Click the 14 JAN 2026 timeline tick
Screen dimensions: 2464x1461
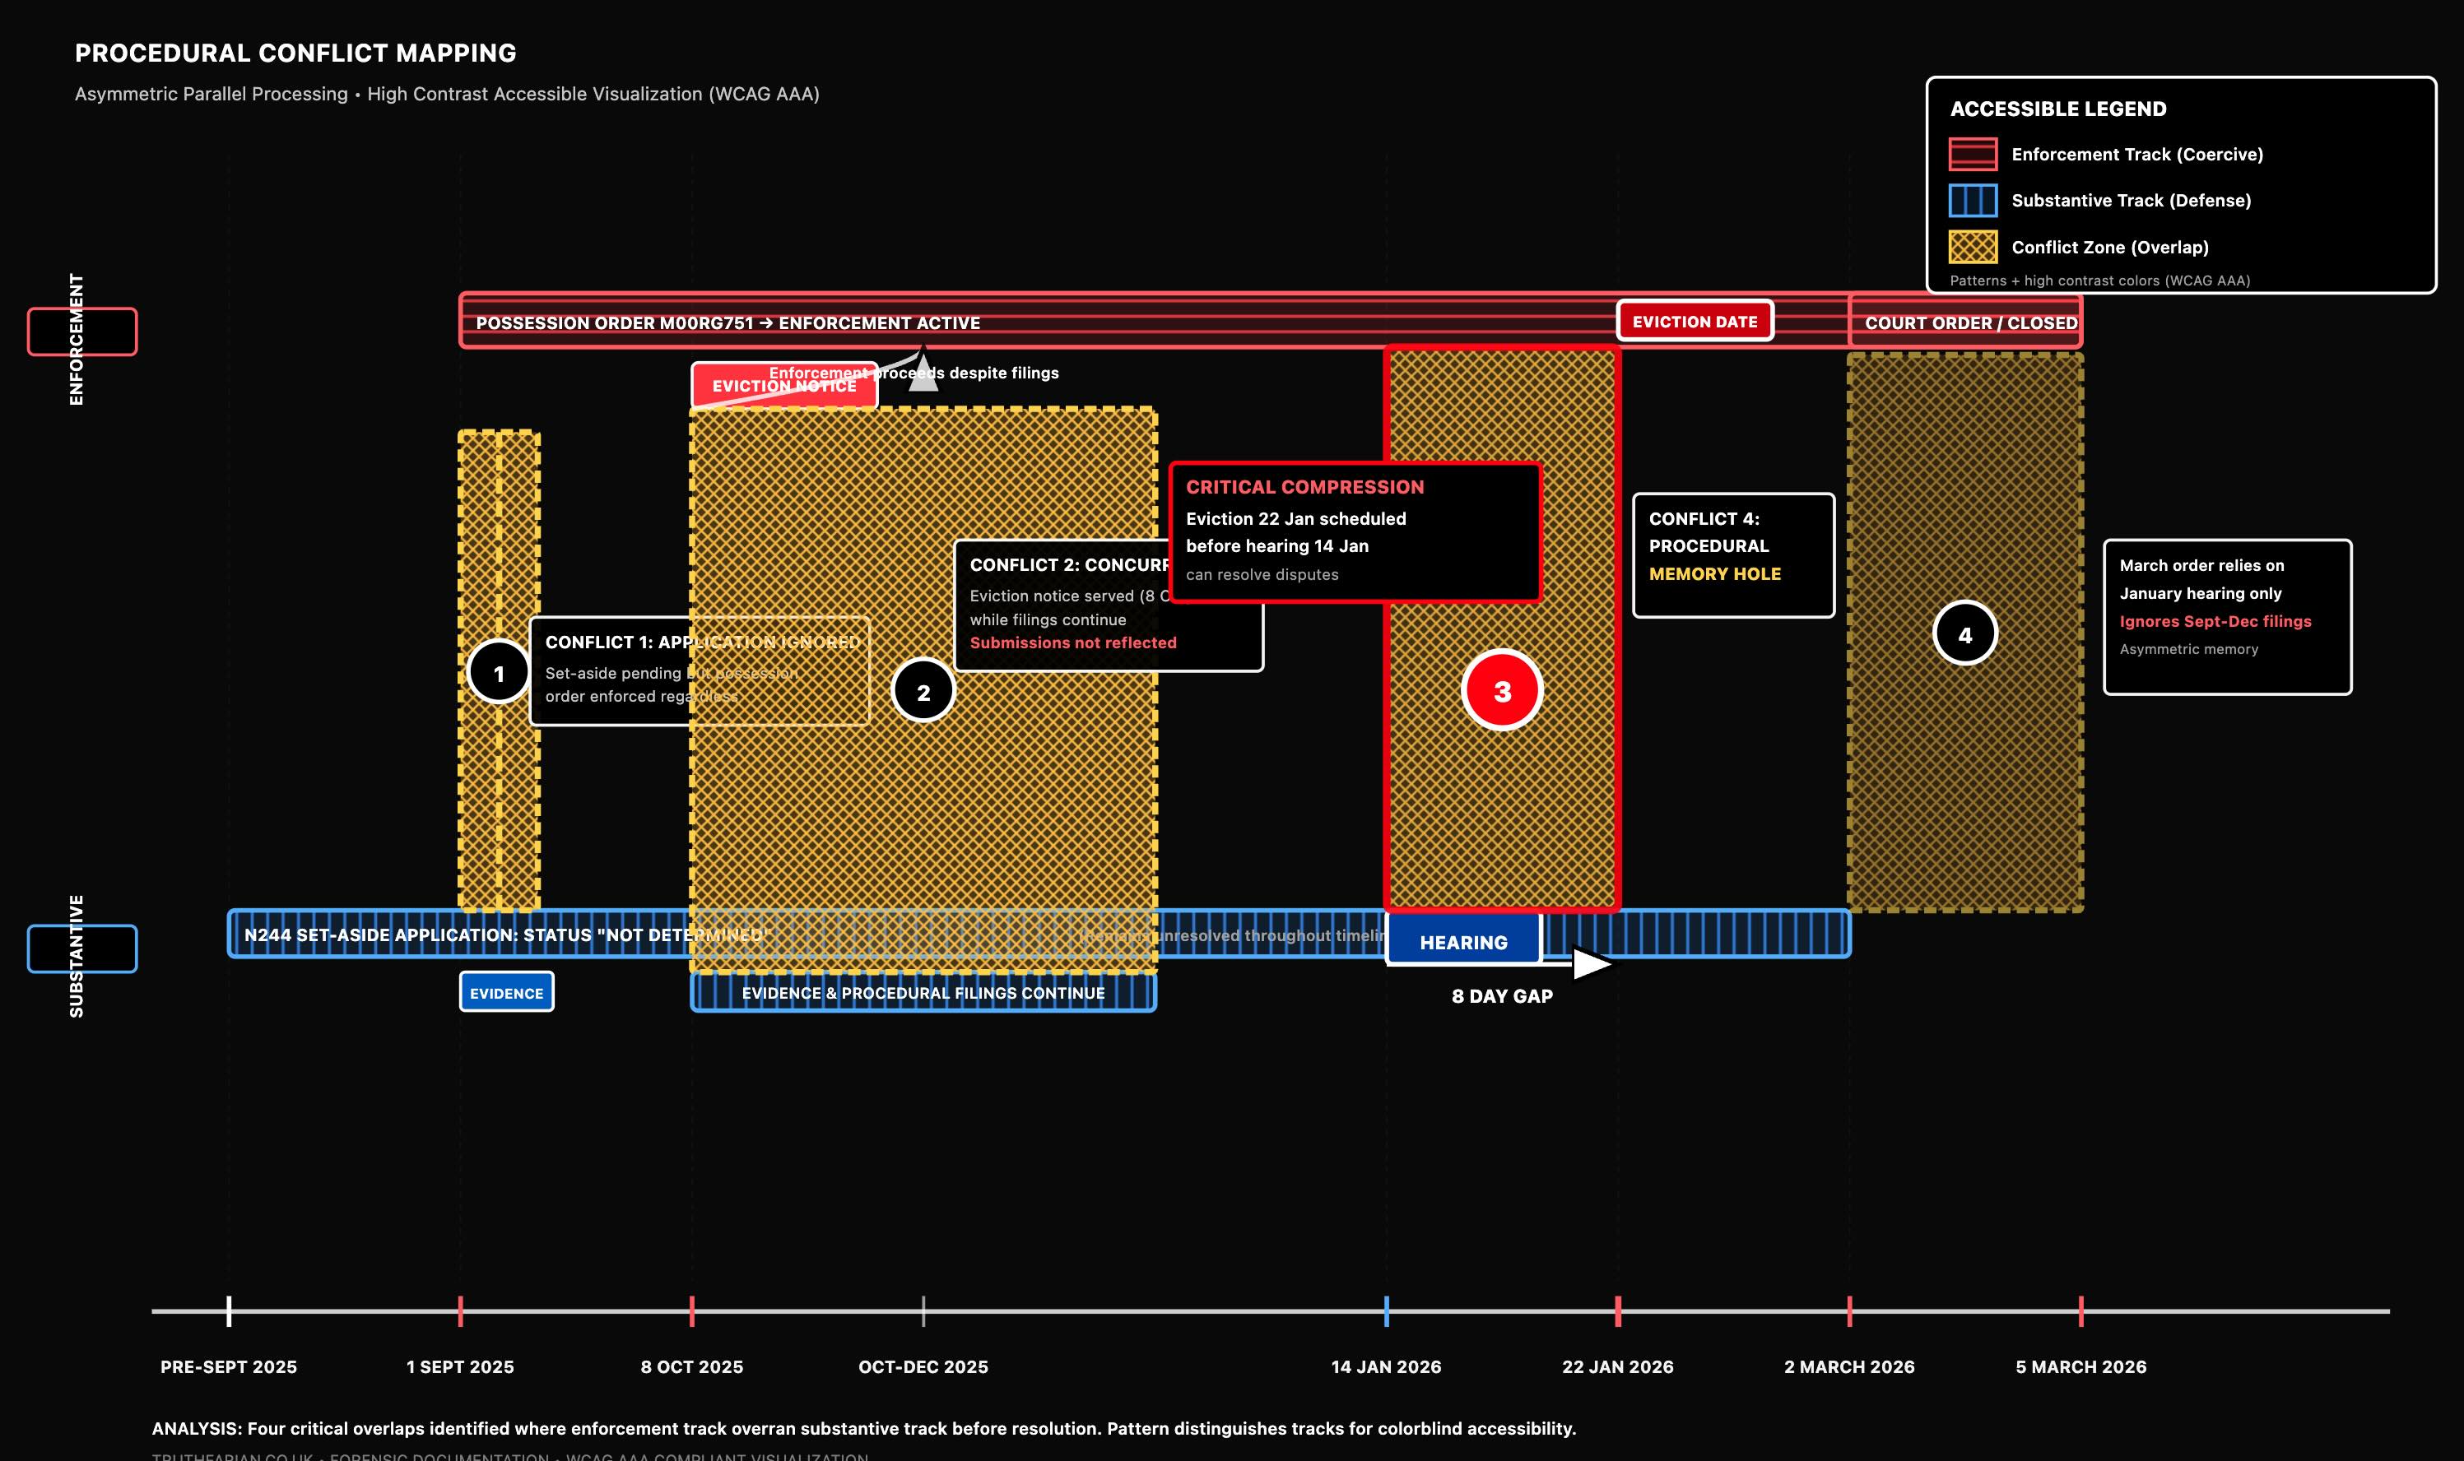(x=1386, y=1311)
